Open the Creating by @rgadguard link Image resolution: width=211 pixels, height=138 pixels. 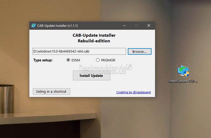coord(133,92)
